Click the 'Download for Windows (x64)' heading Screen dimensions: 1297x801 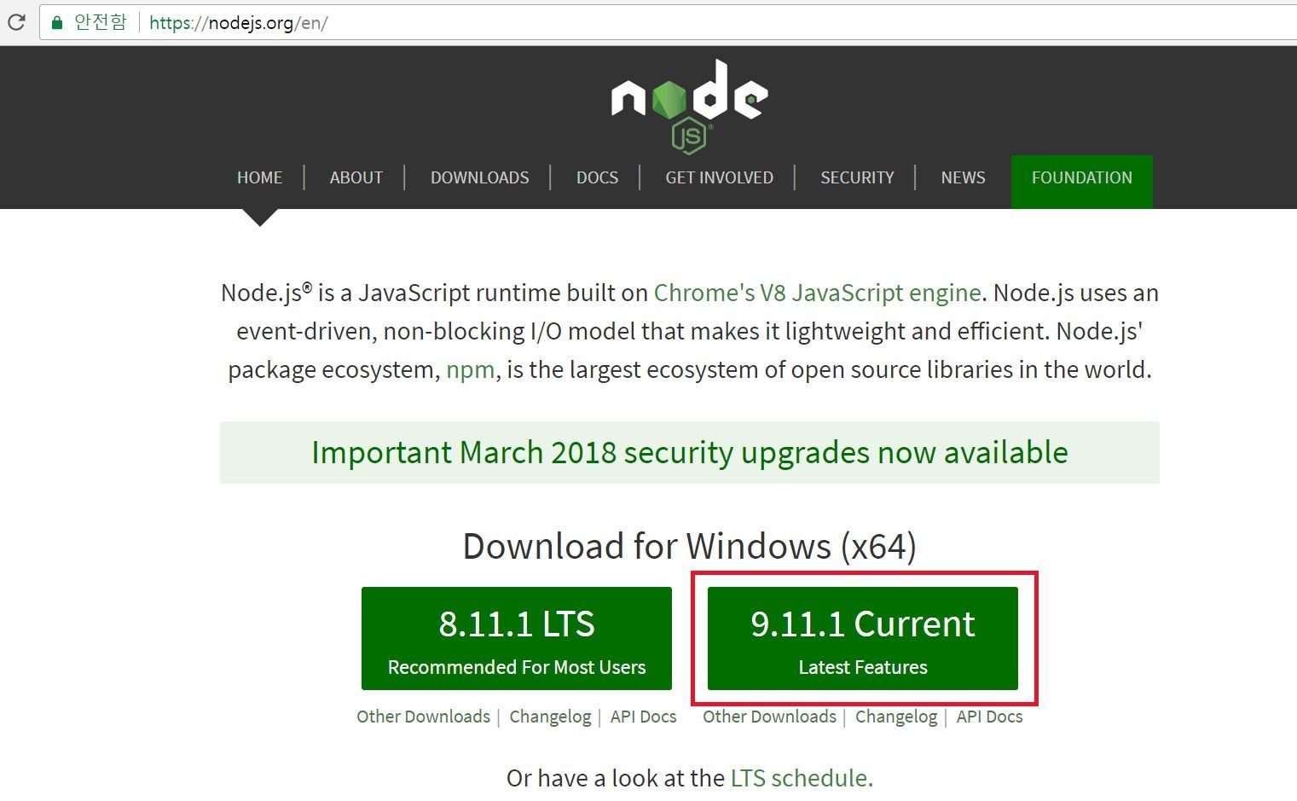pos(689,547)
